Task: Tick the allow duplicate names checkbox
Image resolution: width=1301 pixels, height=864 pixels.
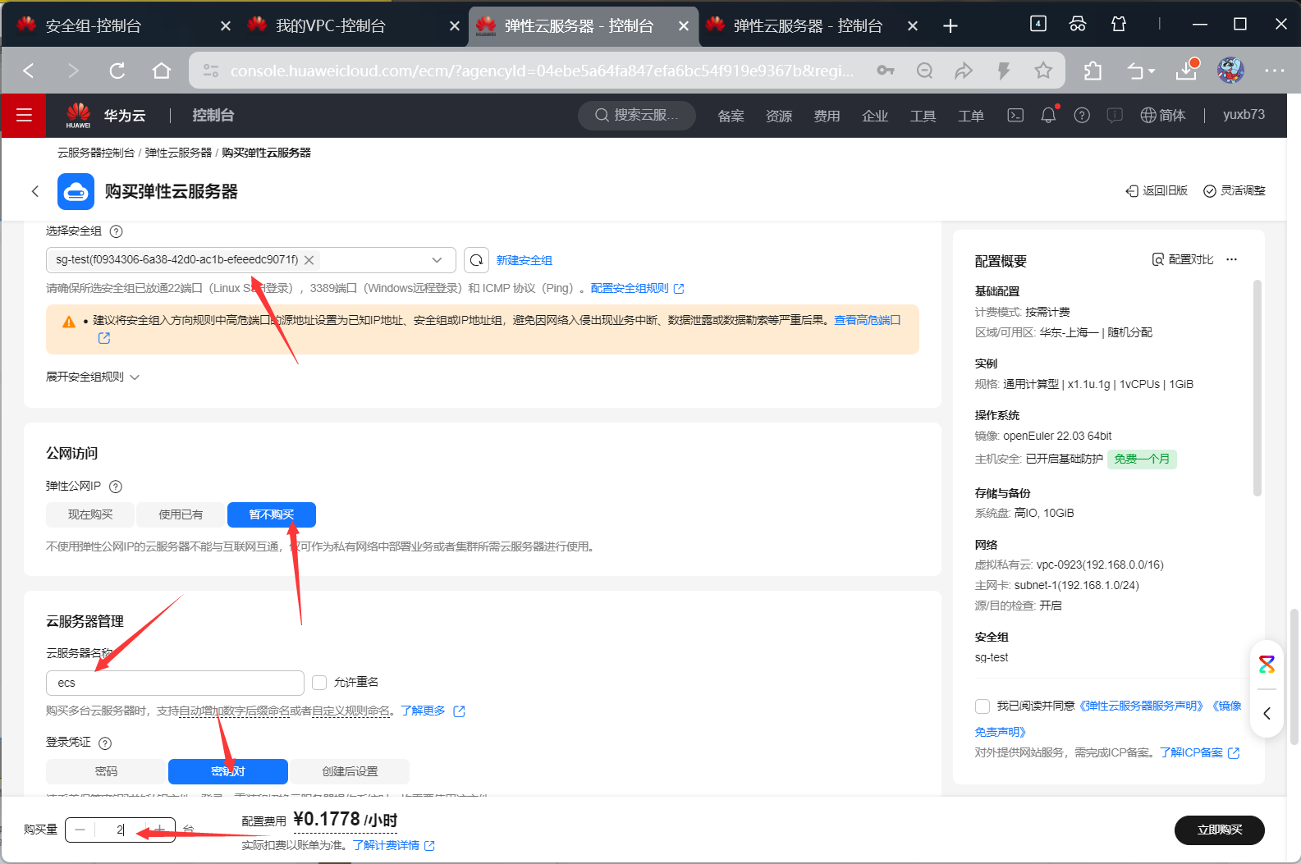Action: click(x=319, y=683)
